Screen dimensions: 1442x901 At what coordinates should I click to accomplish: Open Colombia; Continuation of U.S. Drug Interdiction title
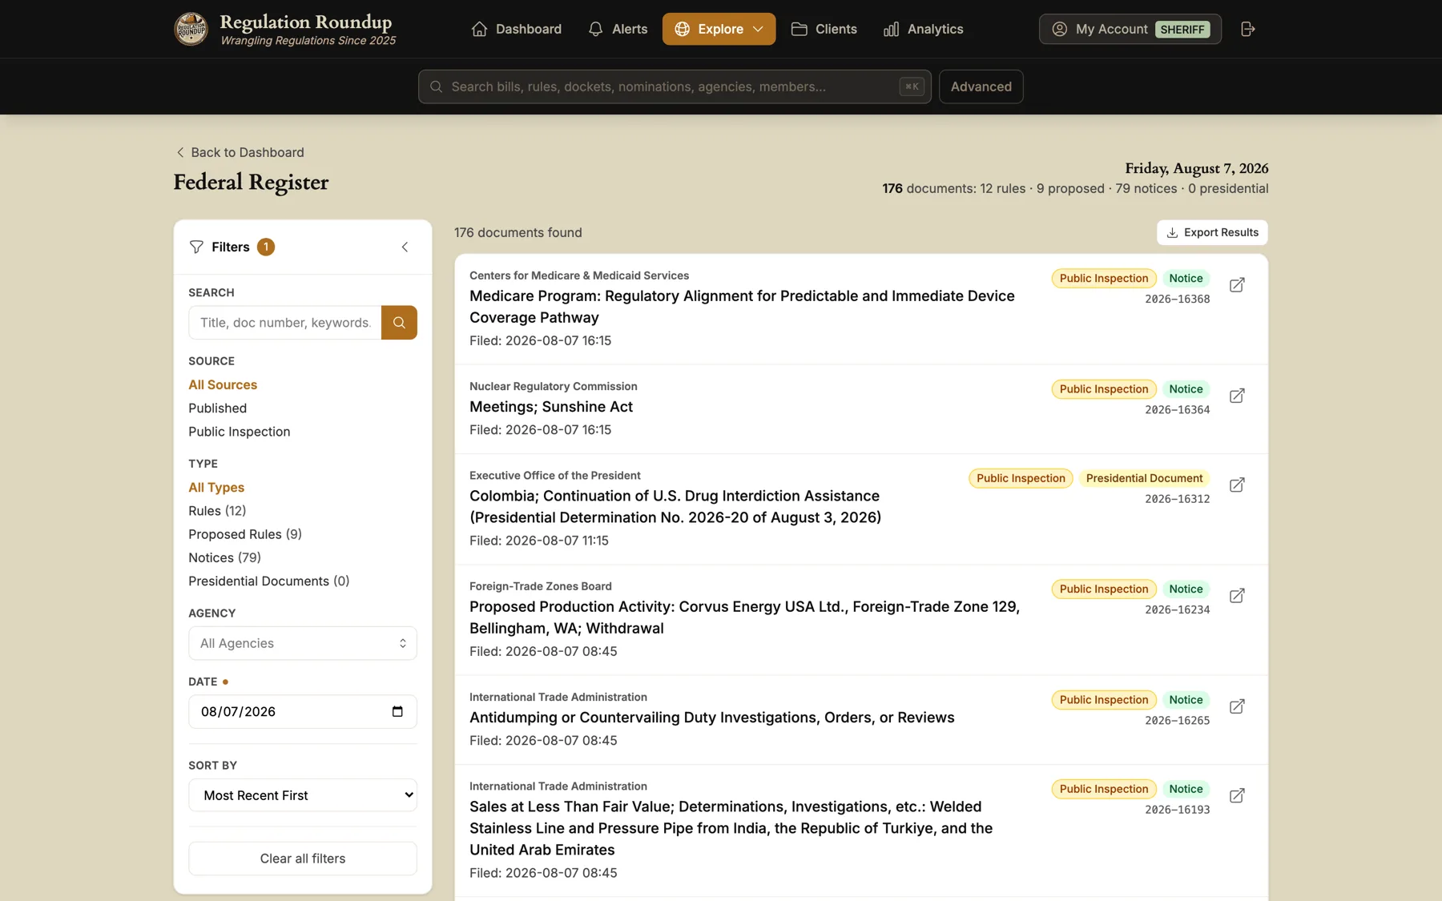point(675,506)
